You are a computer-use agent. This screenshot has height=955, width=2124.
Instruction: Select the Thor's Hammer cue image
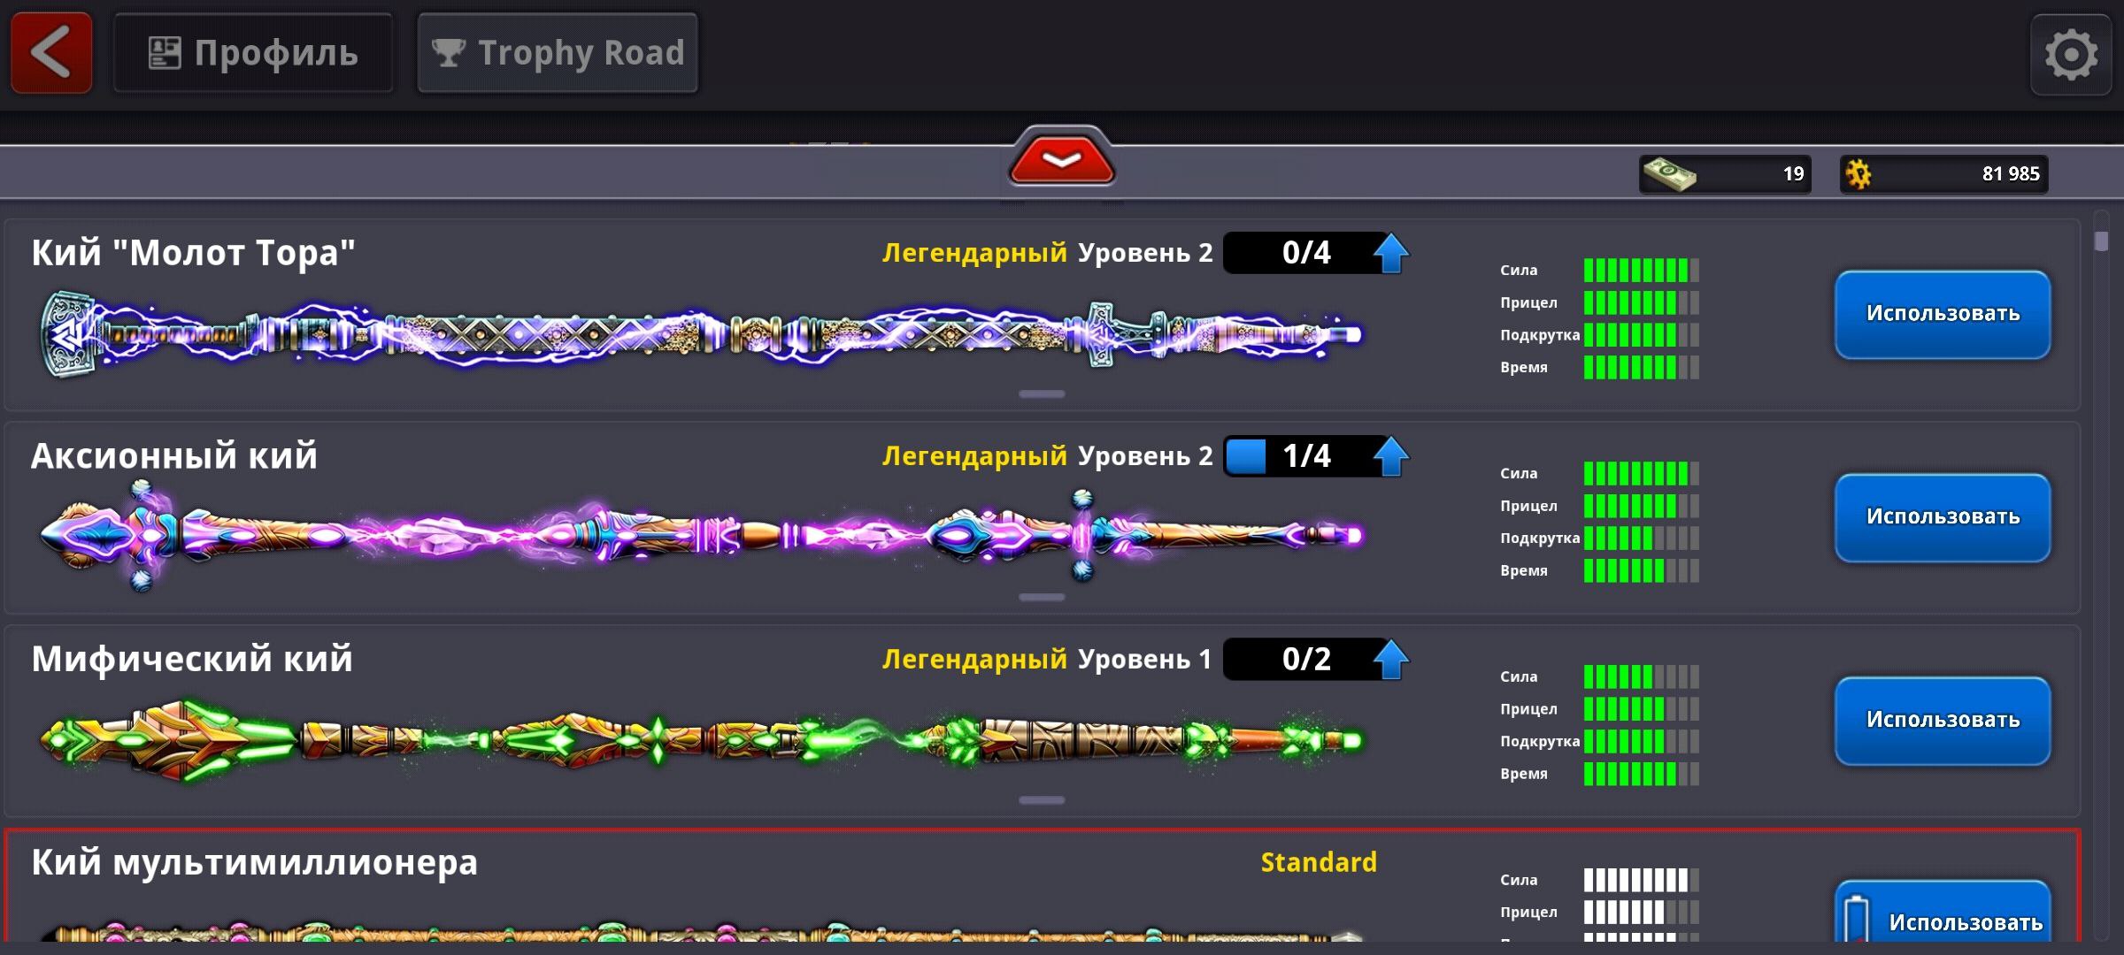point(701,334)
